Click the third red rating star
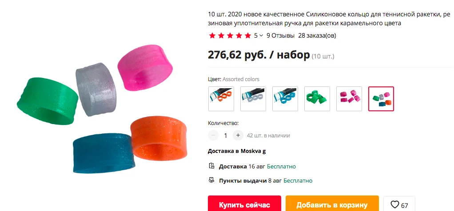The width and height of the screenshot is (454, 211). (x=230, y=36)
